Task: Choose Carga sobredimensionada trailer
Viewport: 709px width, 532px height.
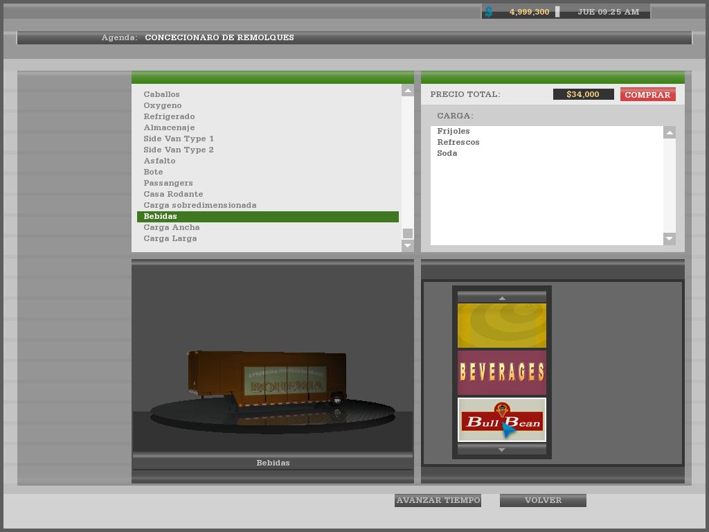Action: [199, 205]
